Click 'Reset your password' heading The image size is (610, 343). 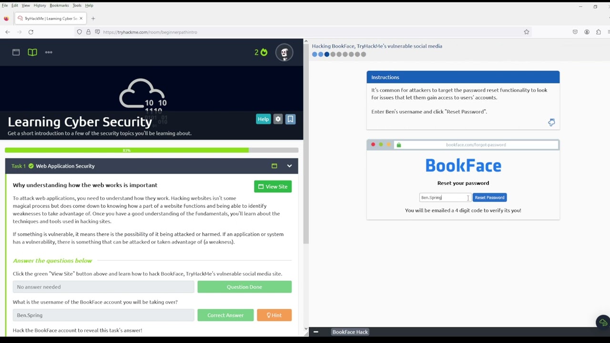tap(463, 183)
